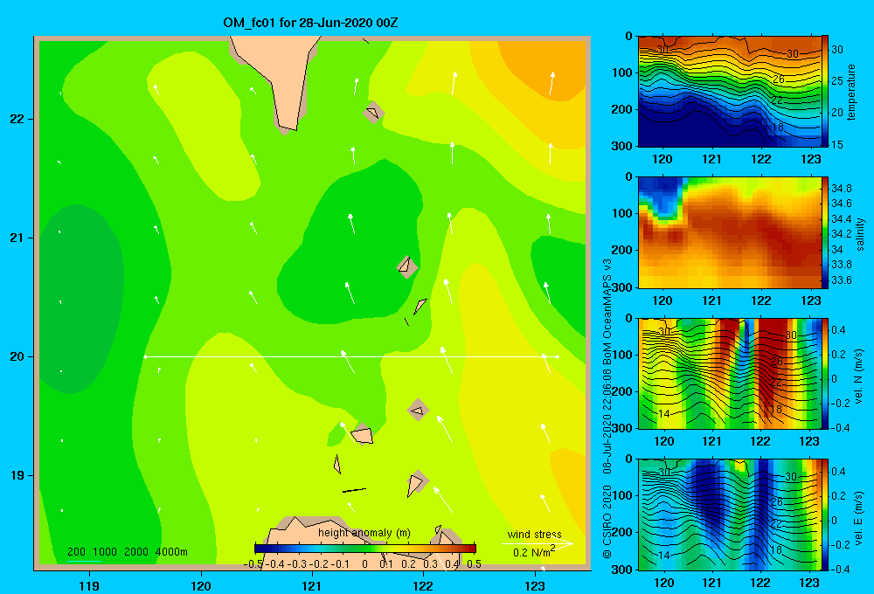
Task: Click longitude label 121 under main map
Action: pos(312,585)
